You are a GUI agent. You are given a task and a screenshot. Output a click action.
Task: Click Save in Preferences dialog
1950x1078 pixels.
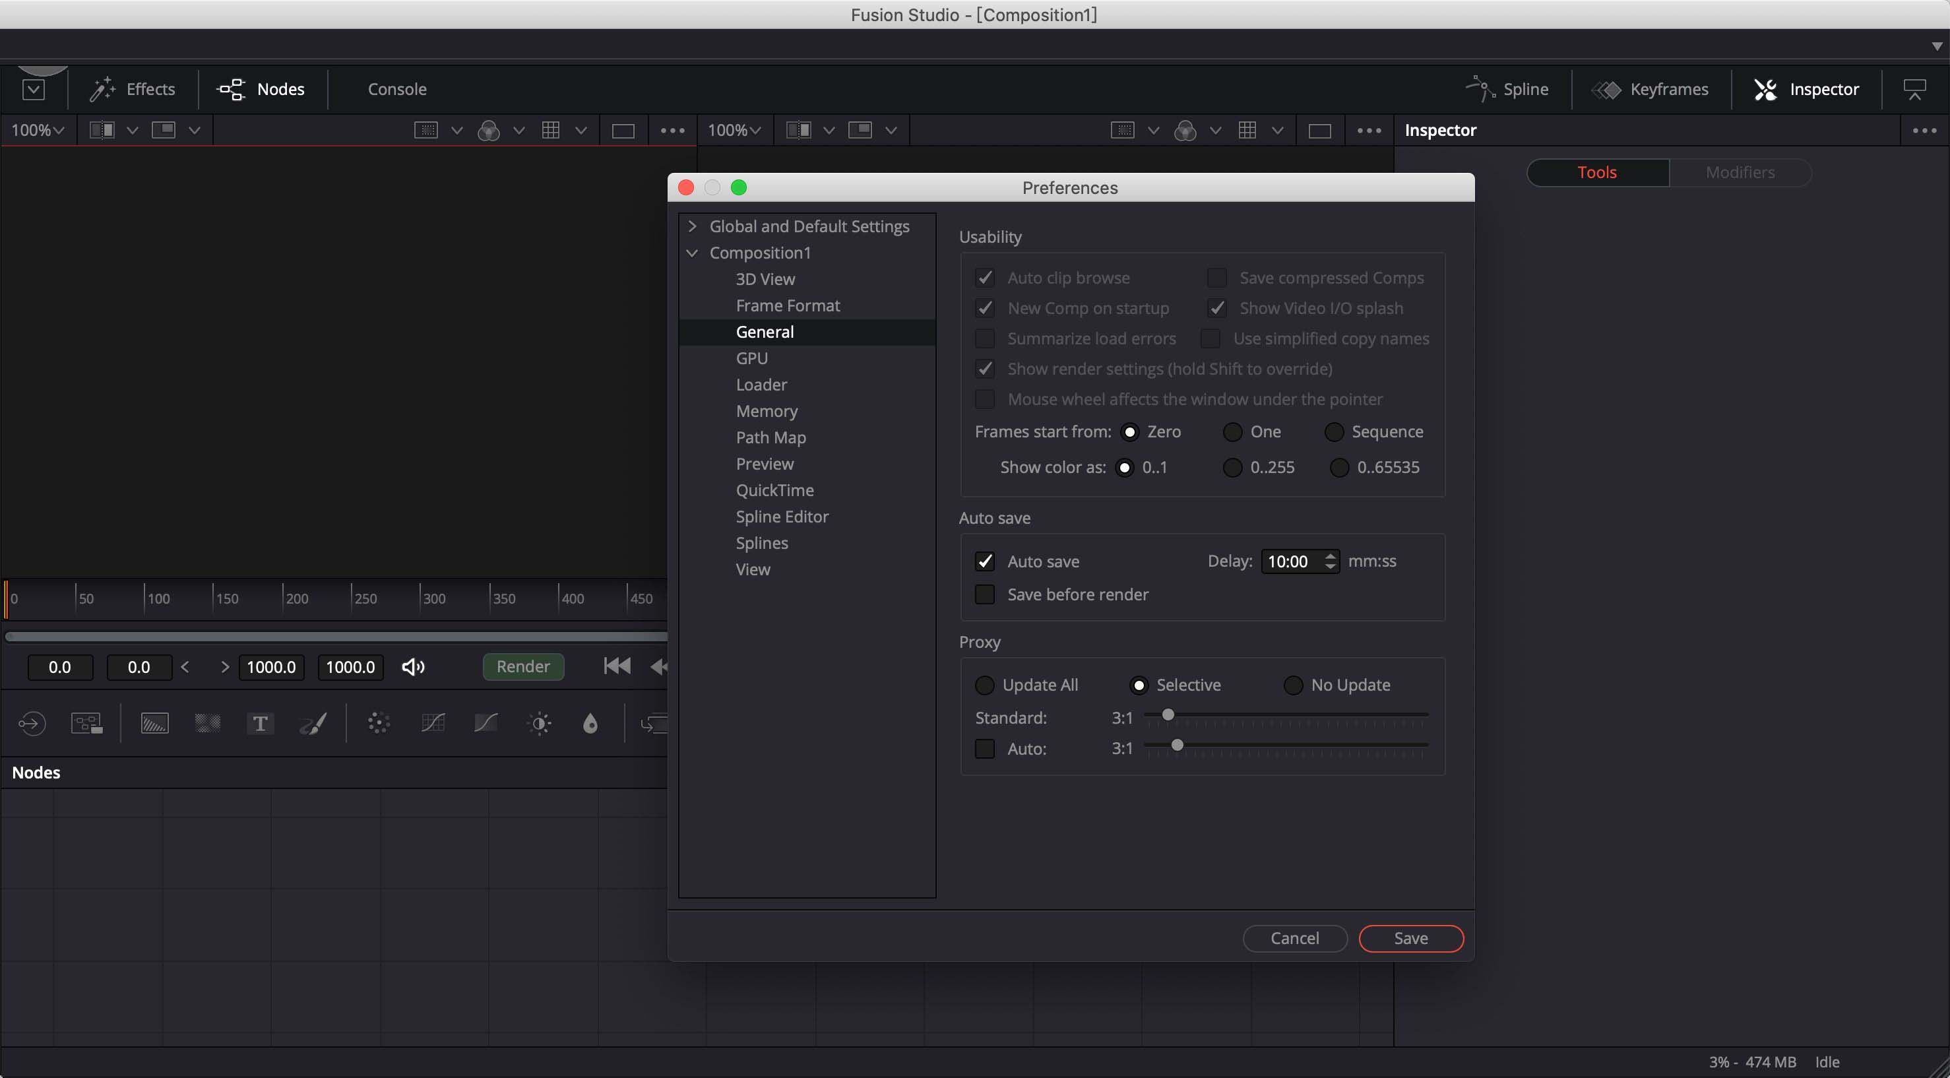(x=1411, y=938)
